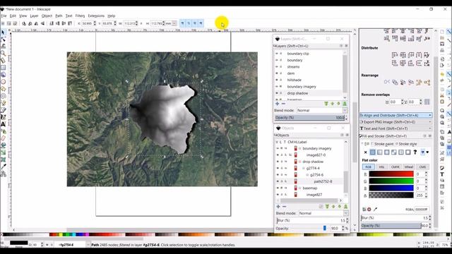Collapse the boundary imagery object group
This screenshot has height=254, width=452.
point(299,149)
